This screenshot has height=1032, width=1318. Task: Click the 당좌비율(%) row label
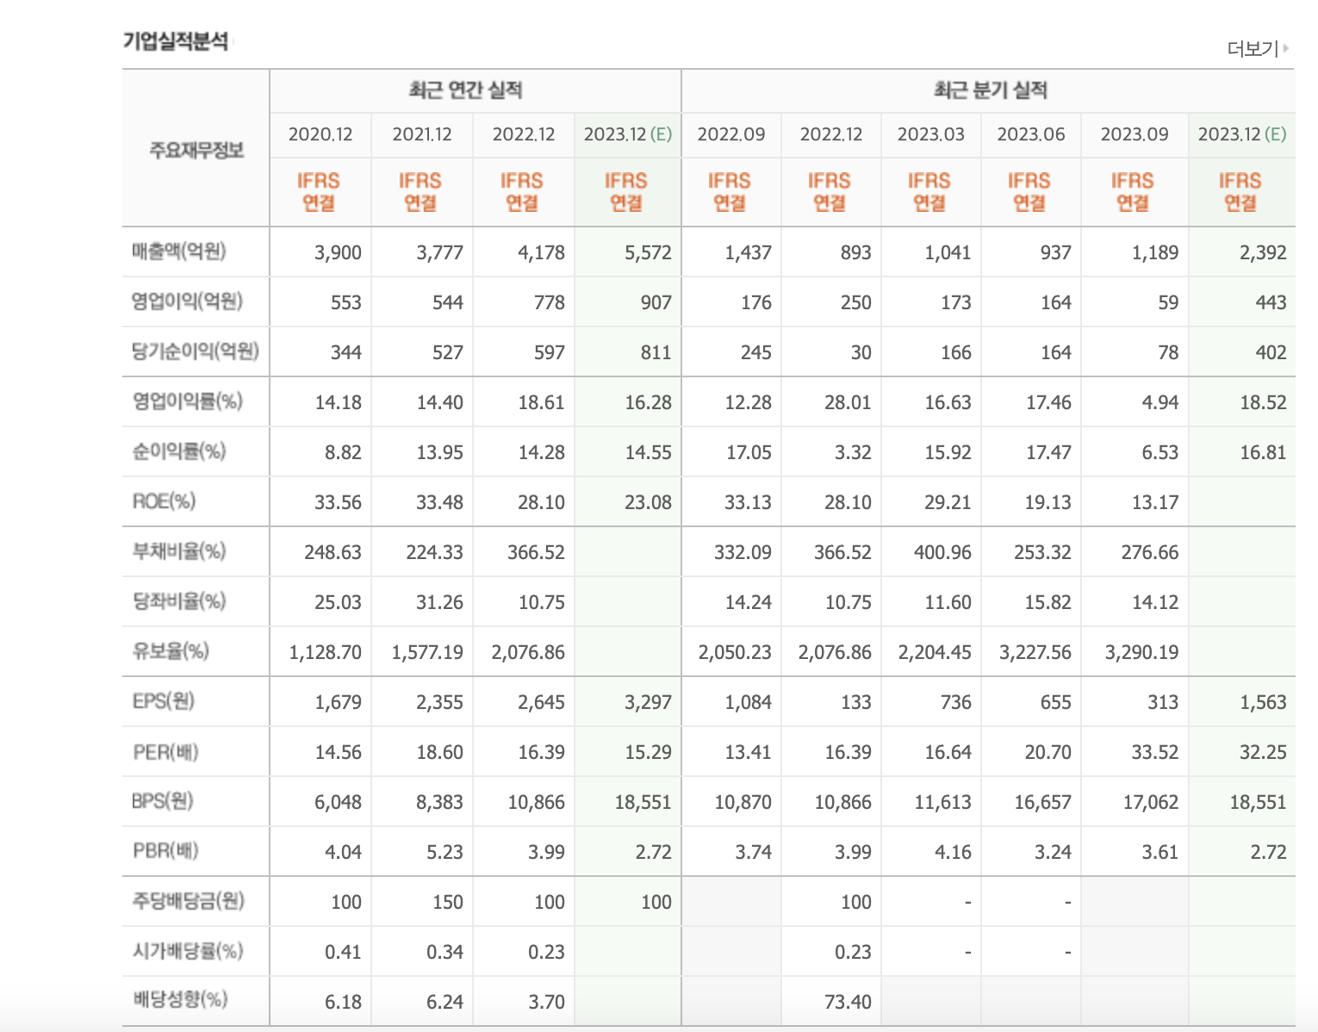(179, 601)
